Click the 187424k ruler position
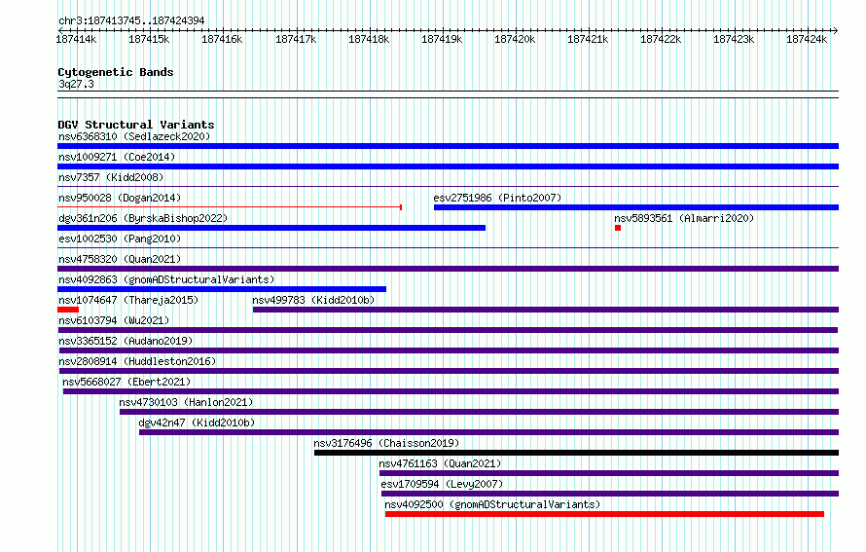The image size is (866, 552). tap(807, 39)
